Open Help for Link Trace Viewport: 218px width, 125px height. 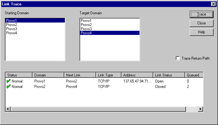[201, 32]
